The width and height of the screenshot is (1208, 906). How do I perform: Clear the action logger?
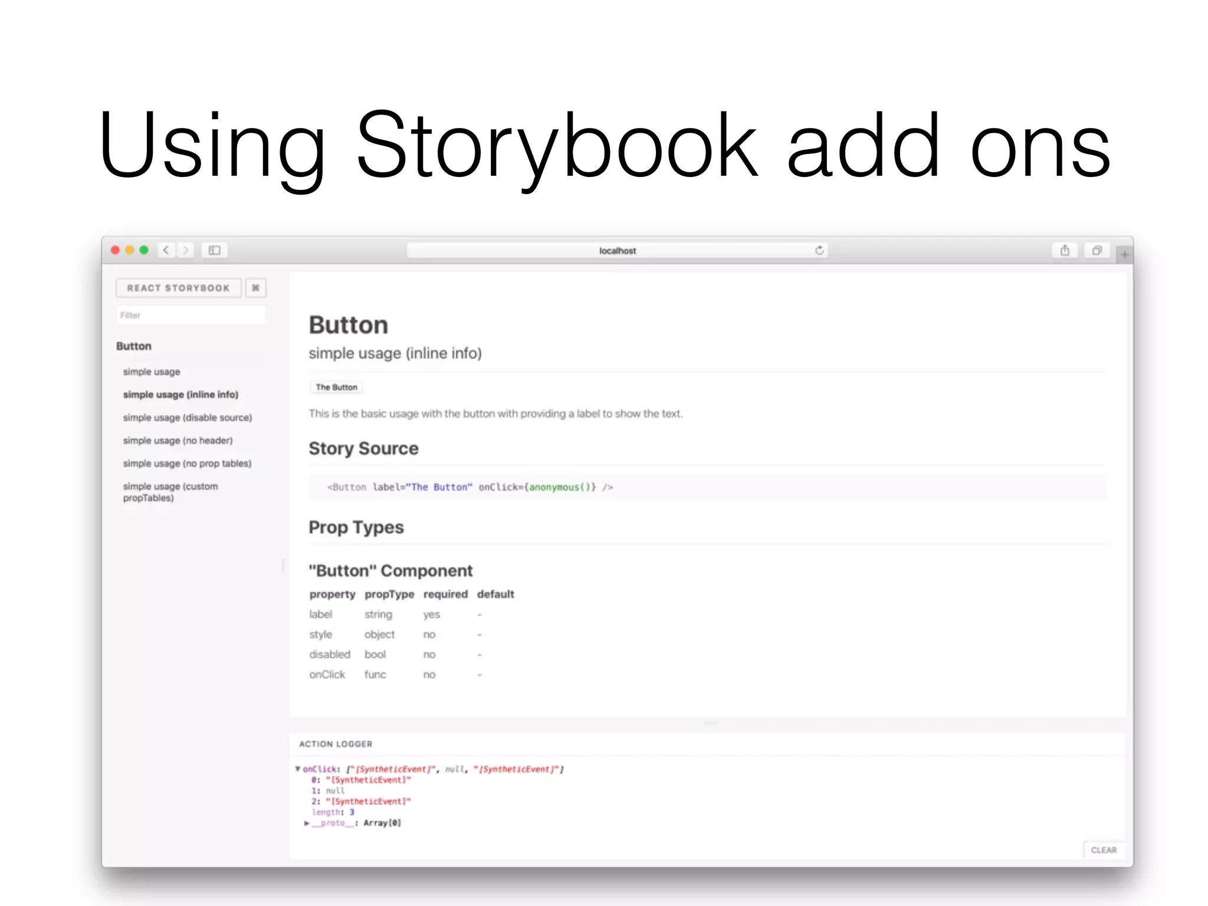pos(1104,850)
